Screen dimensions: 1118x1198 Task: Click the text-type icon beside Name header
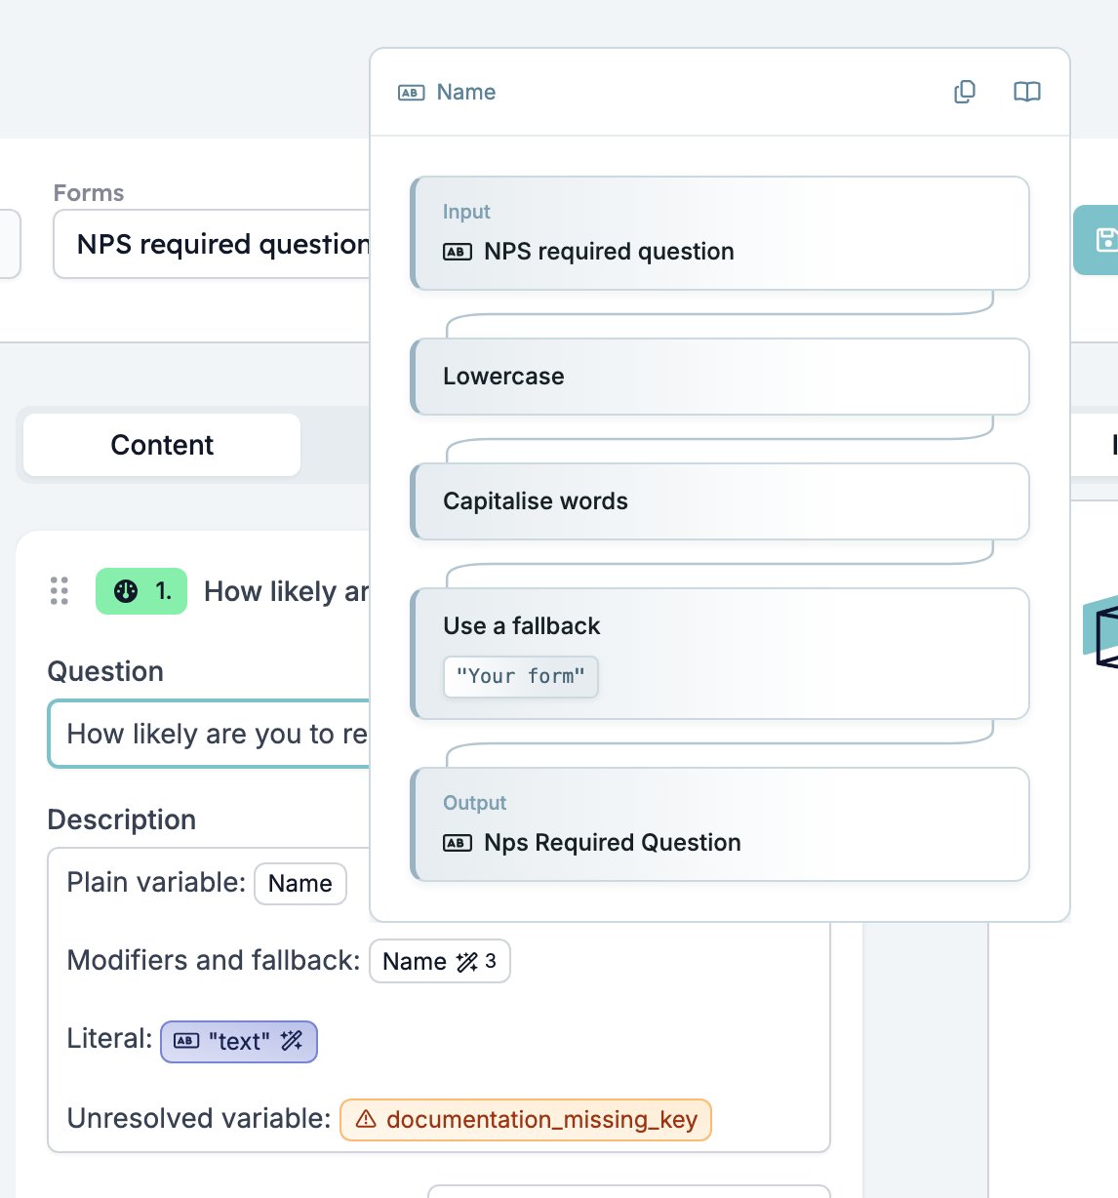pyautogui.click(x=411, y=93)
